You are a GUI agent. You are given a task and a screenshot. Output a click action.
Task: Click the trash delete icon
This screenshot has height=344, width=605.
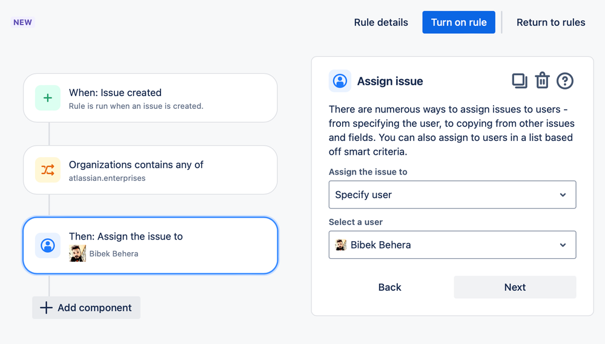542,81
